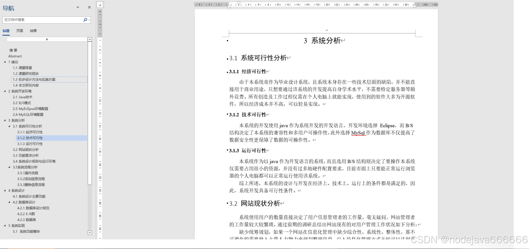
Task: Click the misspelled word MySql in document
Action: [x=358, y=133]
